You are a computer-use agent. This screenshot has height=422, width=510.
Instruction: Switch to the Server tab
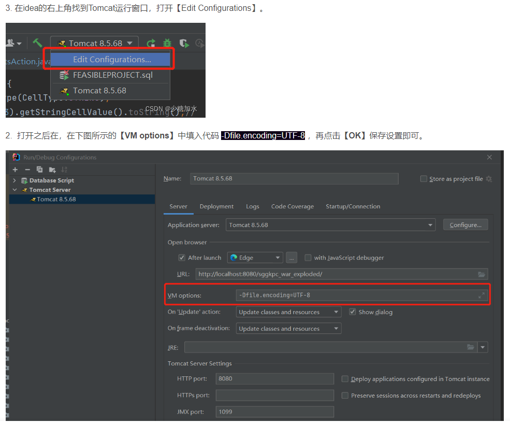tap(178, 206)
